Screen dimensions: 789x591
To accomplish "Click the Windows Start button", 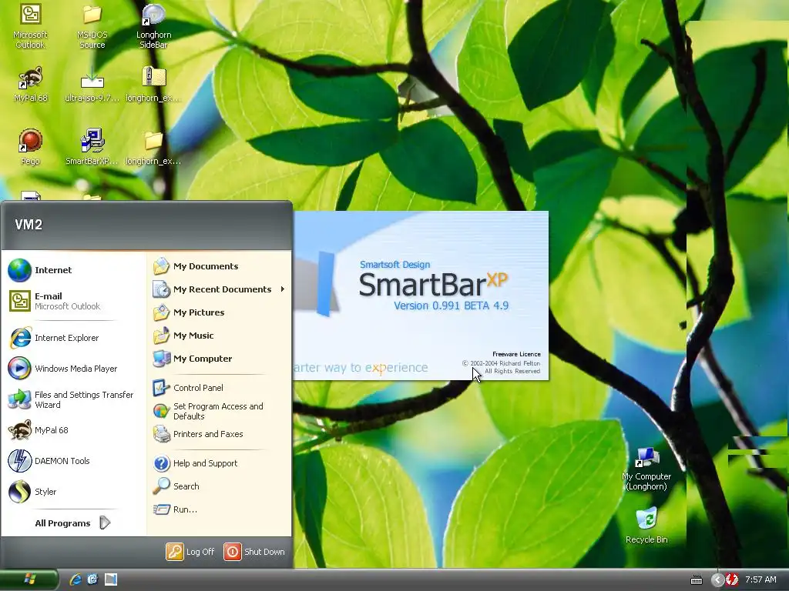I will pyautogui.click(x=29, y=579).
